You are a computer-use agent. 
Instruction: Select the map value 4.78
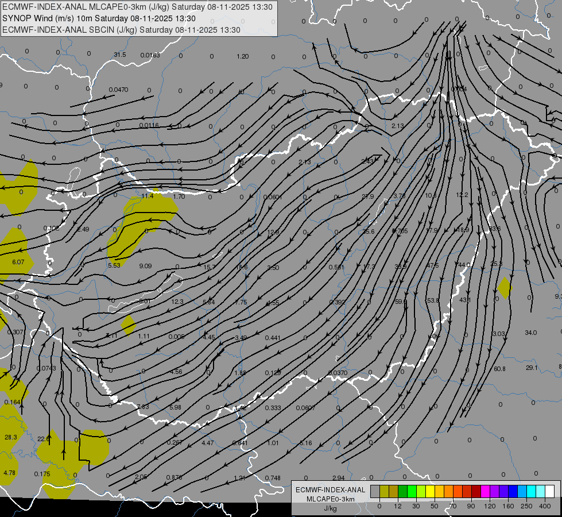click(9, 473)
